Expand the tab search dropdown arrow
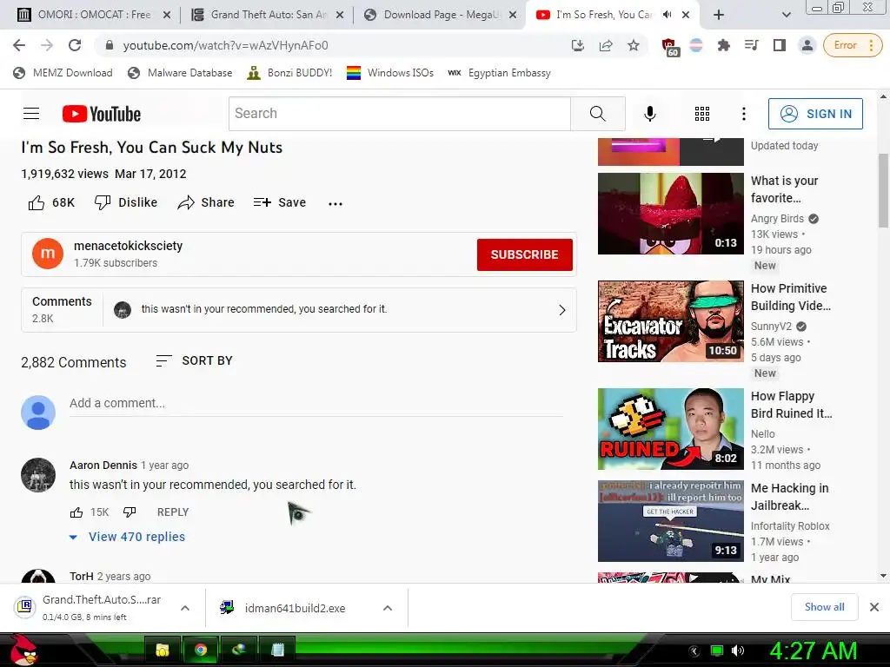 pos(786,15)
